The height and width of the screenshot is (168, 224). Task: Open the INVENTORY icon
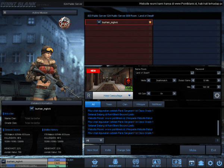pyautogui.click(x=115, y=163)
